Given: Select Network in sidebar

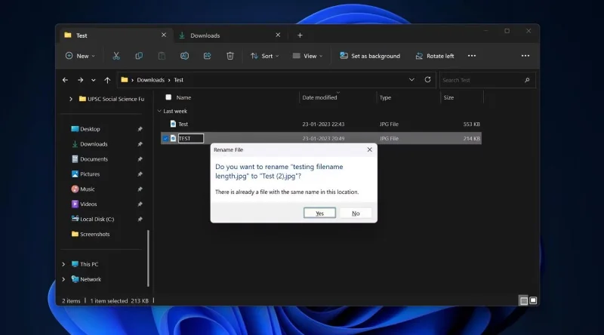Looking at the screenshot, I should tap(86, 279).
